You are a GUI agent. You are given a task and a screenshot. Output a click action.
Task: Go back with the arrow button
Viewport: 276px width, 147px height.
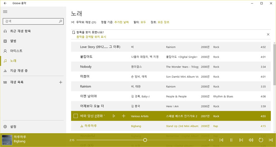click(5, 3)
